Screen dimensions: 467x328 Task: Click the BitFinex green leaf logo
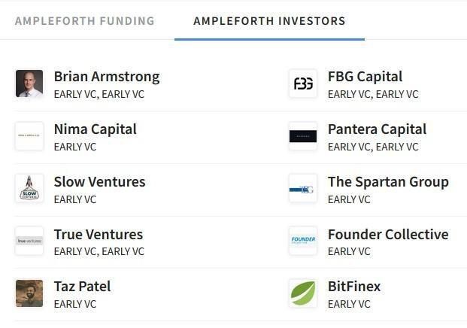[303, 293]
